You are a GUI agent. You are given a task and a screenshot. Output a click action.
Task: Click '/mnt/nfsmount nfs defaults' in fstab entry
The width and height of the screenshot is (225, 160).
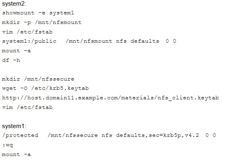112,41
